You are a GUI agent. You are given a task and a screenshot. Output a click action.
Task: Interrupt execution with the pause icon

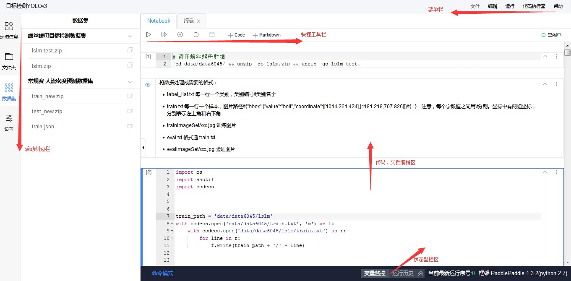pos(180,35)
